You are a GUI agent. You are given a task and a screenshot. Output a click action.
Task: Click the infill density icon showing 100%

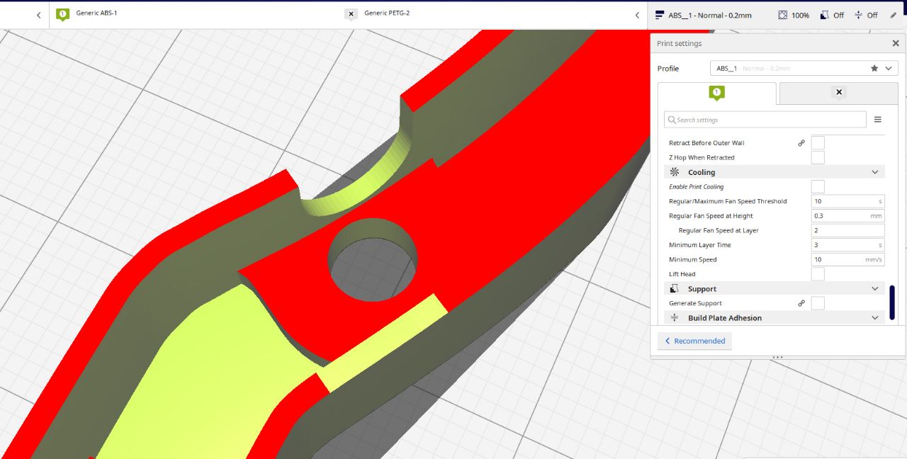(x=782, y=15)
